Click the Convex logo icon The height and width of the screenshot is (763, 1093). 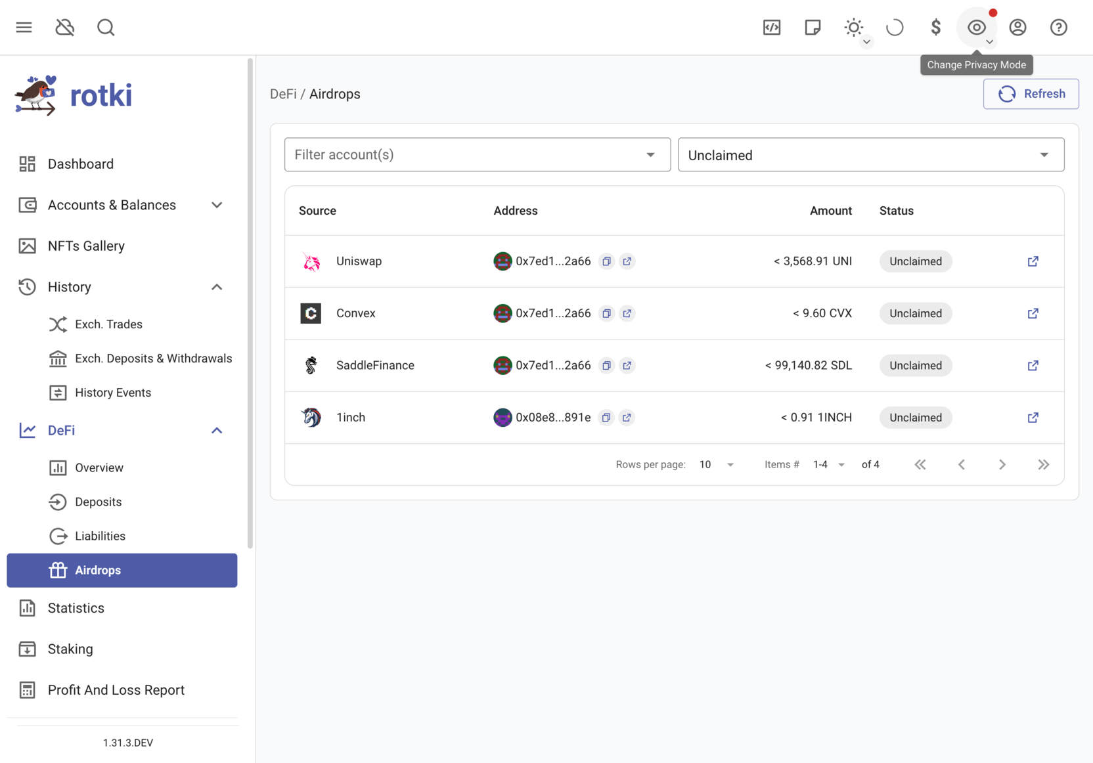pyautogui.click(x=311, y=313)
